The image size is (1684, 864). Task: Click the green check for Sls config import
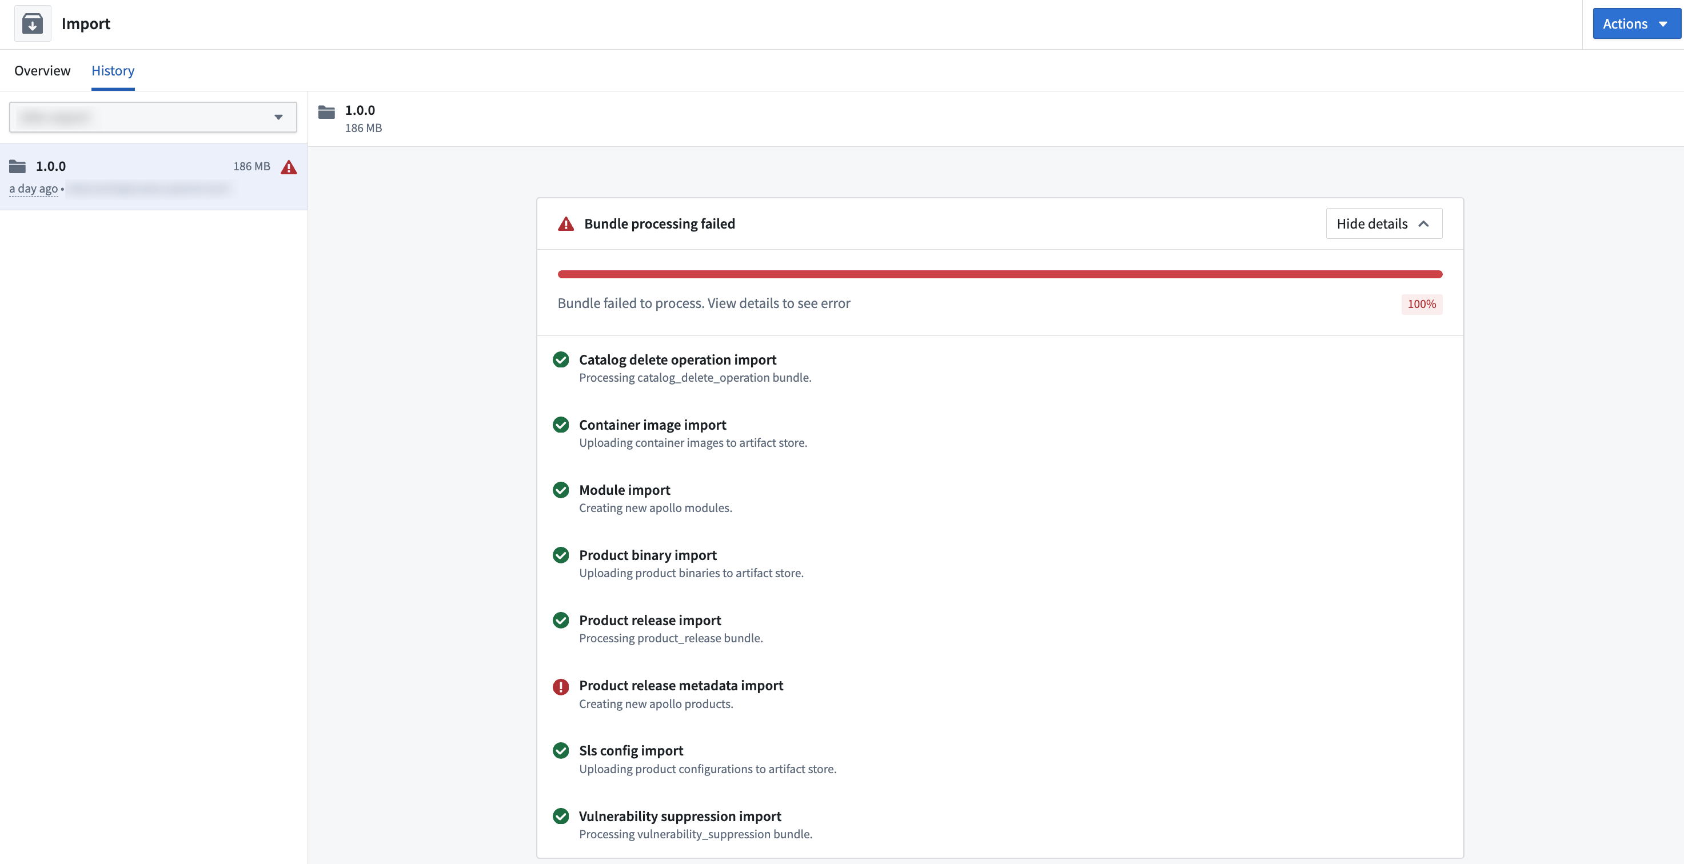[x=561, y=751]
